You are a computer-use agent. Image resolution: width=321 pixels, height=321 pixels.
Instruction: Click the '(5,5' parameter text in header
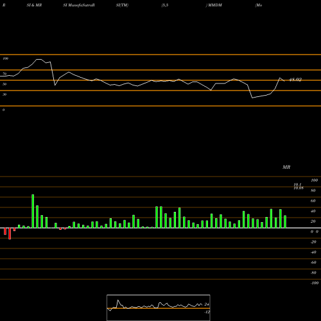pos(165,5)
